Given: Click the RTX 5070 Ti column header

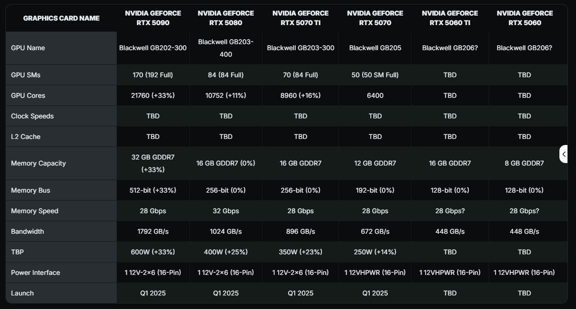Looking at the screenshot, I should [300, 18].
